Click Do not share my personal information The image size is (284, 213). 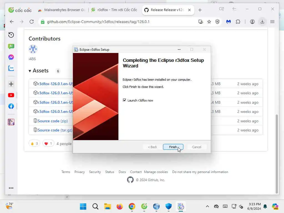click(200, 172)
